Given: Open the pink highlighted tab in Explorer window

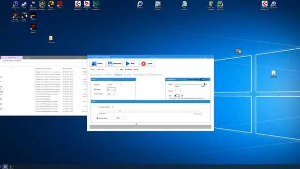Looking at the screenshot, I should 12,58.
